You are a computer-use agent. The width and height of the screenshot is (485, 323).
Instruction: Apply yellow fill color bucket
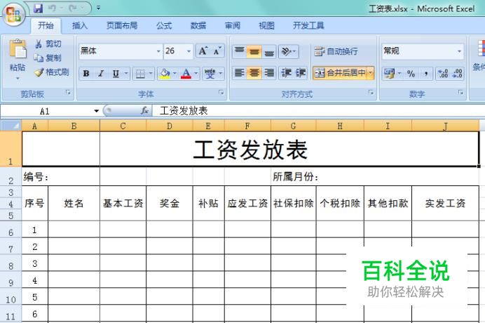click(165, 74)
